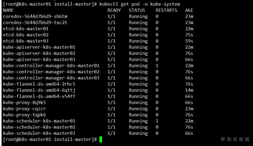Select the kube-apiserver-k8s-master02 pod name
Screen dimensions: 253x146
pyautogui.click(x=39, y=53)
